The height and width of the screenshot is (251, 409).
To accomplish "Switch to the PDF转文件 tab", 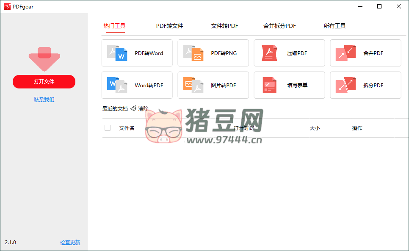I will pyautogui.click(x=169, y=26).
